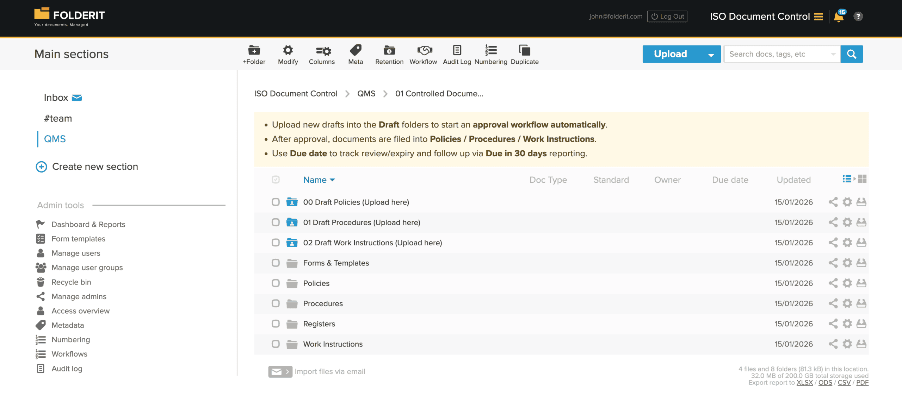
Task: Toggle the select-all header checkbox
Action: (276, 180)
